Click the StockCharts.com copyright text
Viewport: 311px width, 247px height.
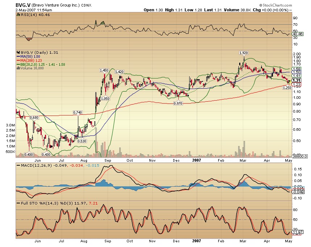pos(276,5)
